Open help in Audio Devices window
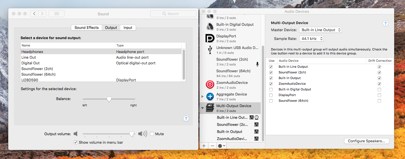Viewport: 405px width, 159px height. click(x=385, y=24)
